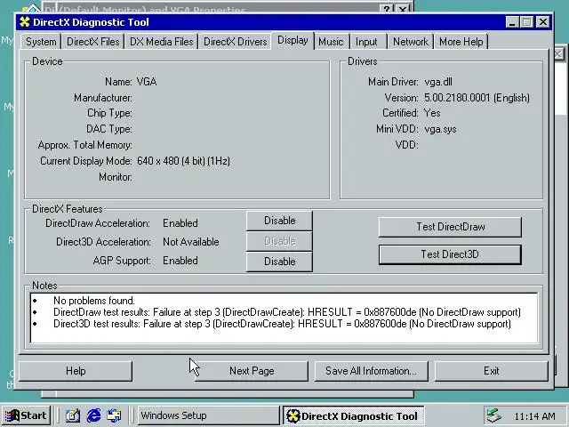569x427 pixels.
Task: Open the More Help tab
Action: pyautogui.click(x=461, y=42)
